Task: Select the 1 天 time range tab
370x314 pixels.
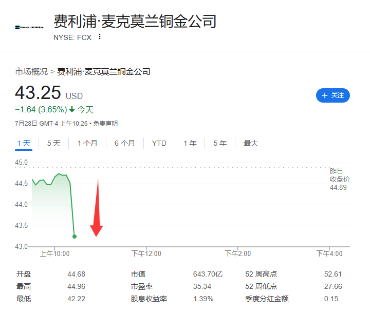Action: (x=24, y=143)
